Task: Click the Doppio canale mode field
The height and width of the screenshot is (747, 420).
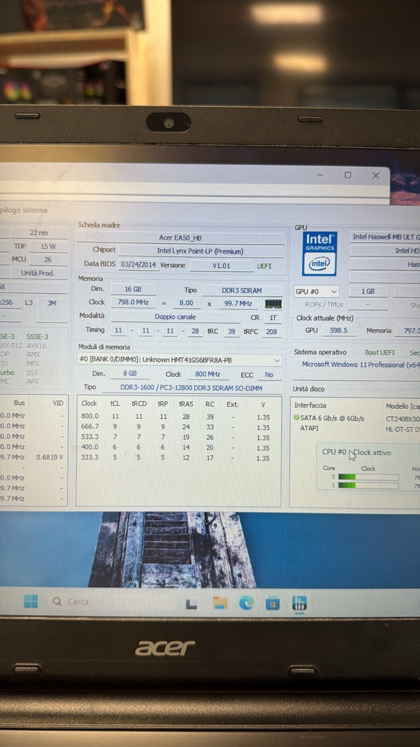Action: [175, 317]
